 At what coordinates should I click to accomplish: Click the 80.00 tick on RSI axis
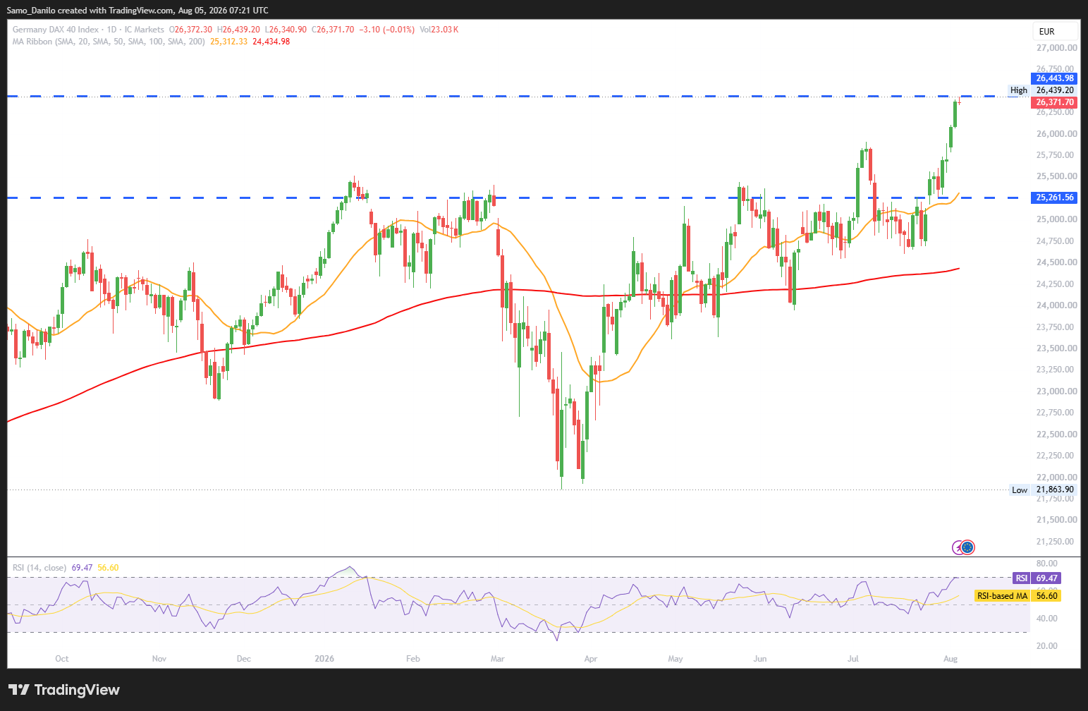[1047, 564]
